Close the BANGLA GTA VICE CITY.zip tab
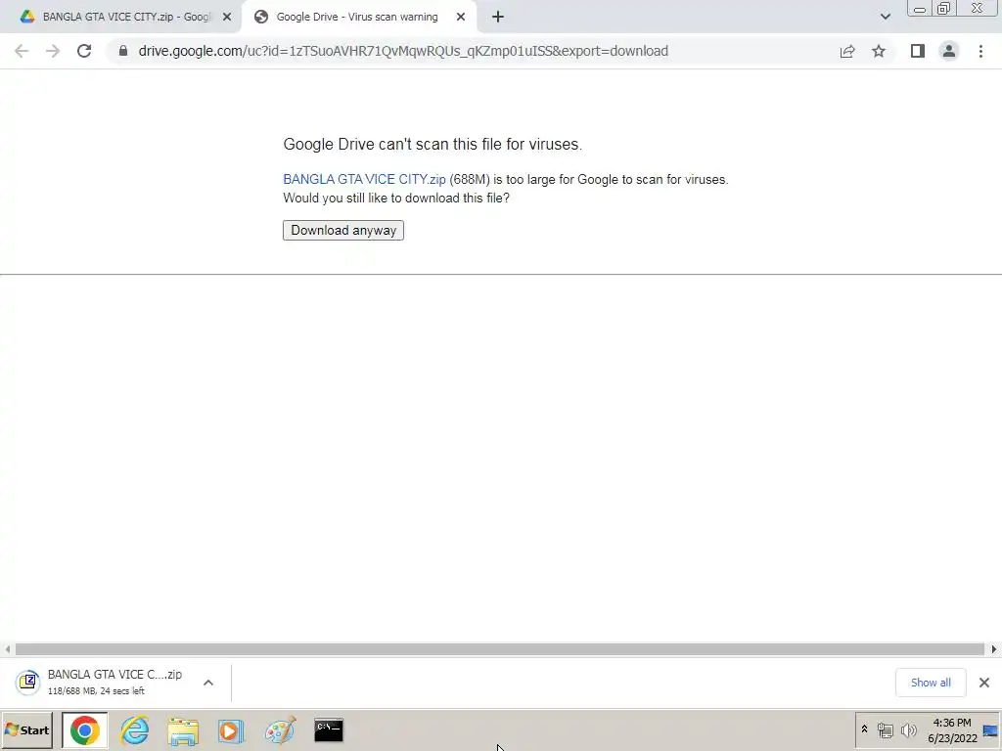1002x751 pixels. click(227, 18)
